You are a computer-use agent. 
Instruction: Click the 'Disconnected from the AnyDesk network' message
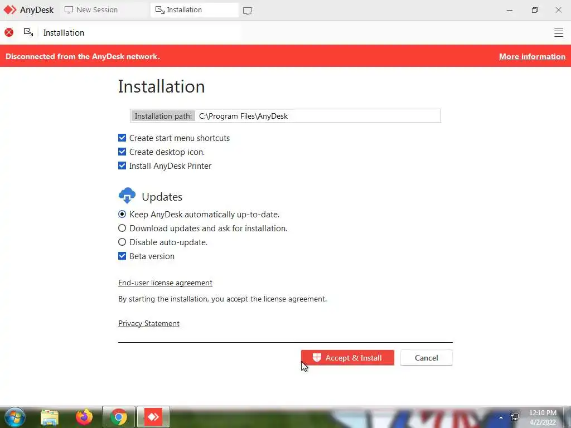pyautogui.click(x=83, y=56)
